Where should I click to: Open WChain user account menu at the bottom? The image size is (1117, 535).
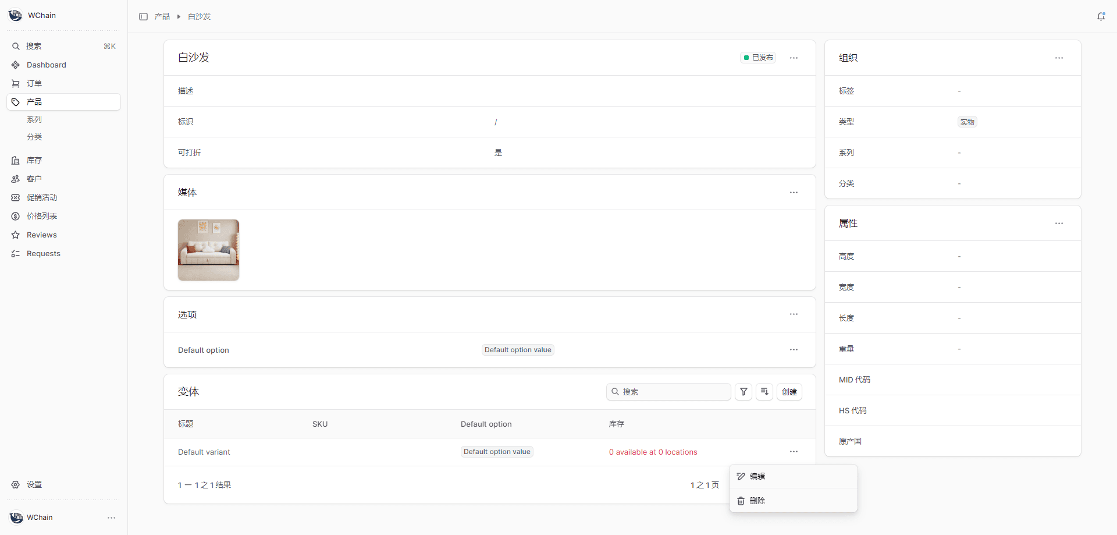(111, 518)
